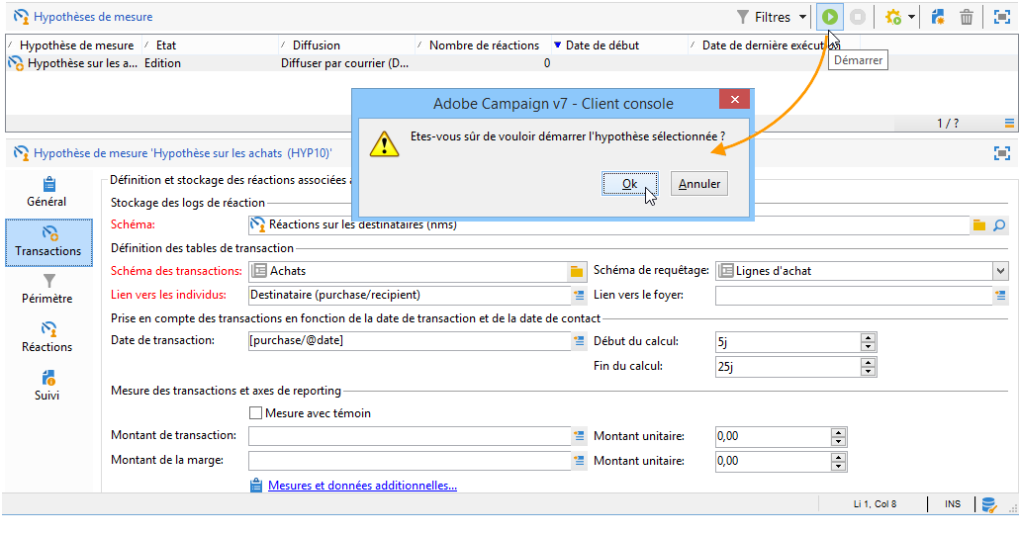Viewport: 1019px width, 535px height.
Task: Maximize the hypotheses list with top fullscreen icon
Action: (x=1001, y=17)
